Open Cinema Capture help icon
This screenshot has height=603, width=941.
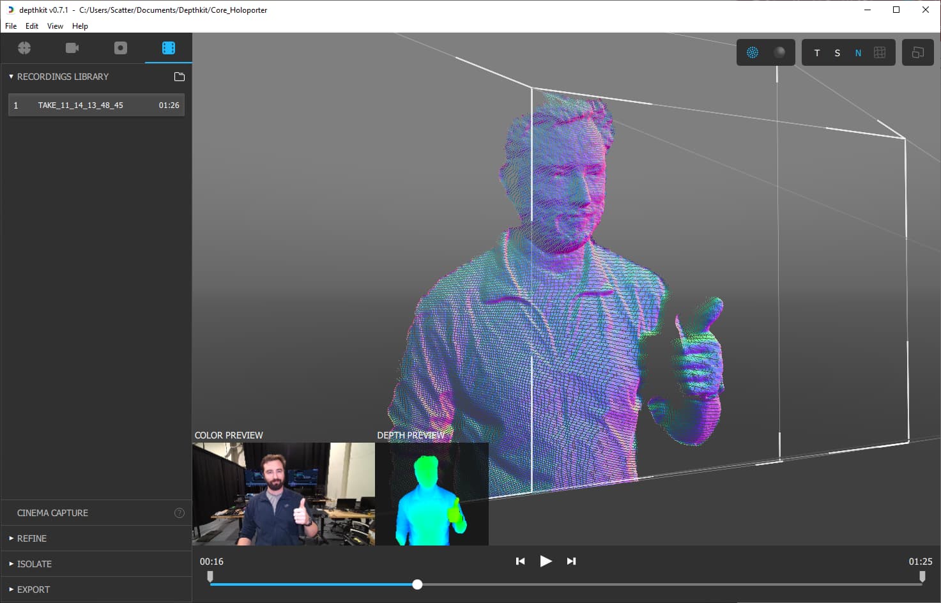(x=180, y=513)
